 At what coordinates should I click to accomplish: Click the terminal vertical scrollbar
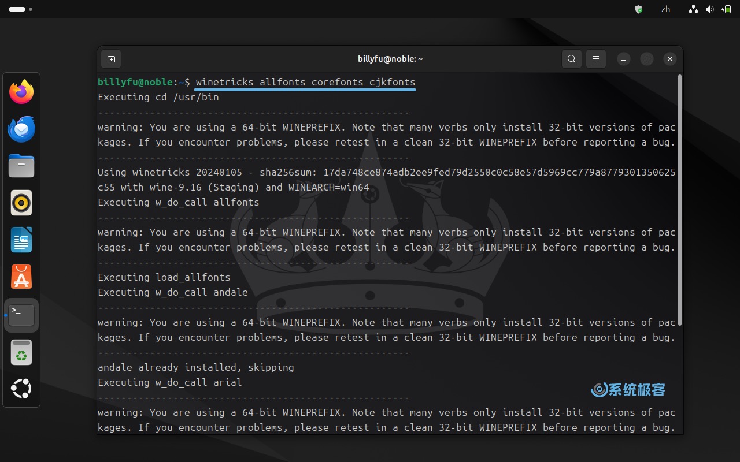coord(679,200)
